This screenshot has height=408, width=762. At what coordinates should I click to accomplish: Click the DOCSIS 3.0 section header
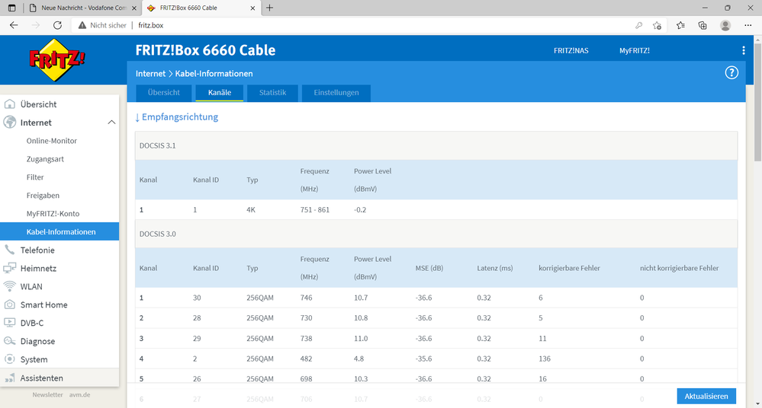[x=436, y=234]
